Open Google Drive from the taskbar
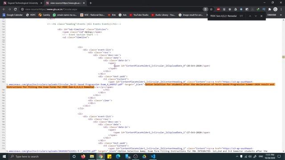Screen dimensions: 285x160 (144, 156)
